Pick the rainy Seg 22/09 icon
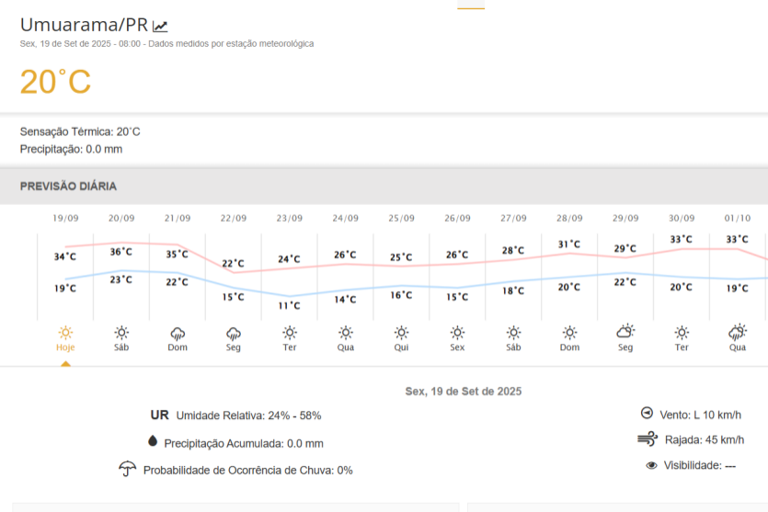 234,332
